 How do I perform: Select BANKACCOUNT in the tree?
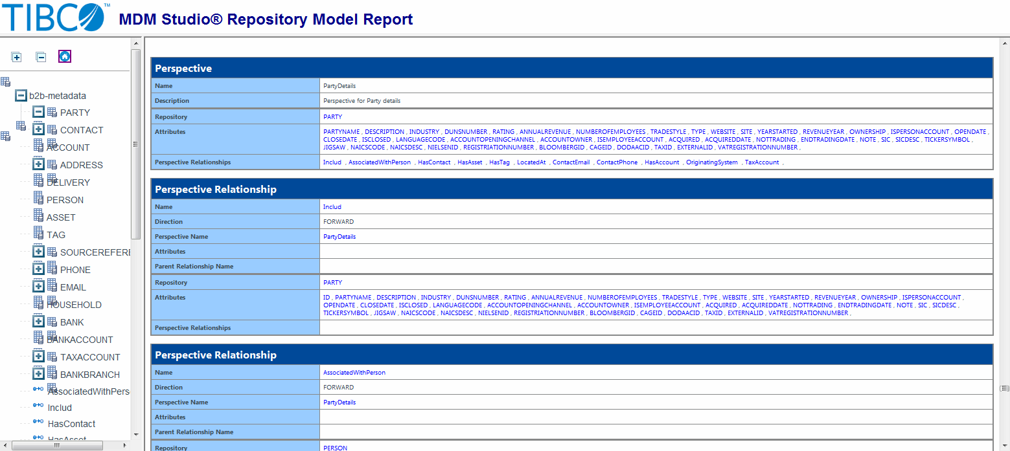80,340
